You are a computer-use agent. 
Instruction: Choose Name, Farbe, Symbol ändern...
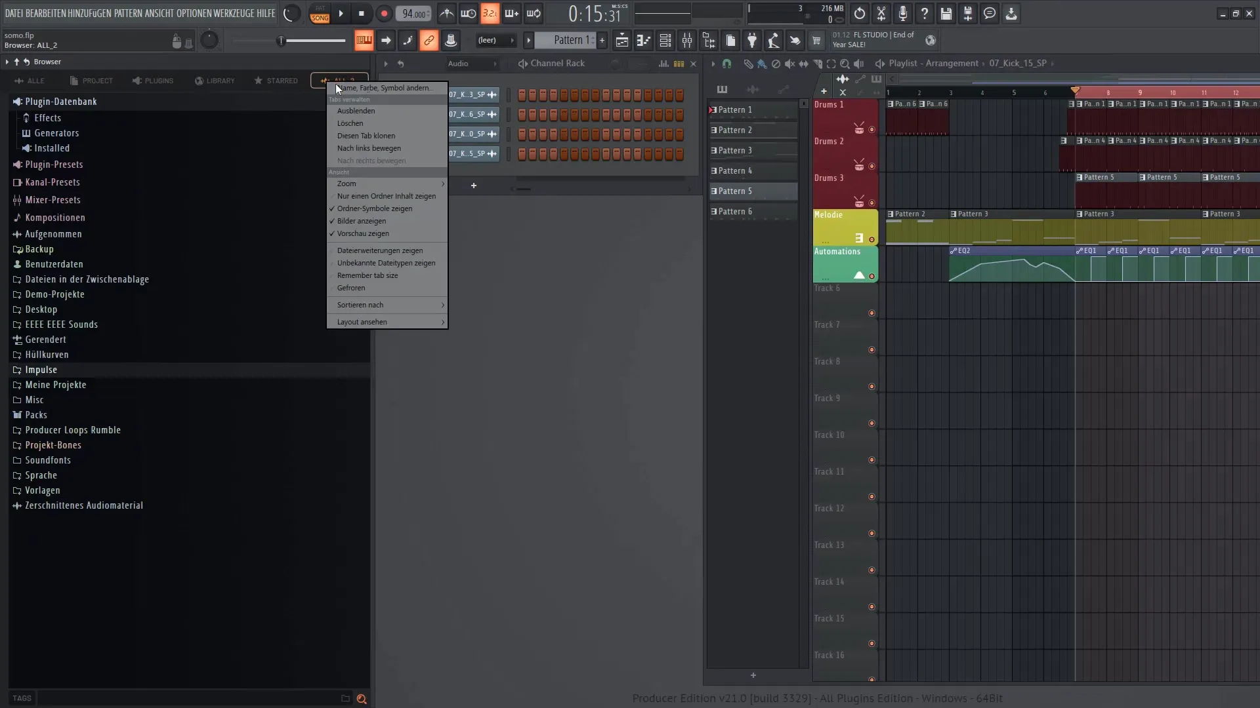[x=387, y=88]
